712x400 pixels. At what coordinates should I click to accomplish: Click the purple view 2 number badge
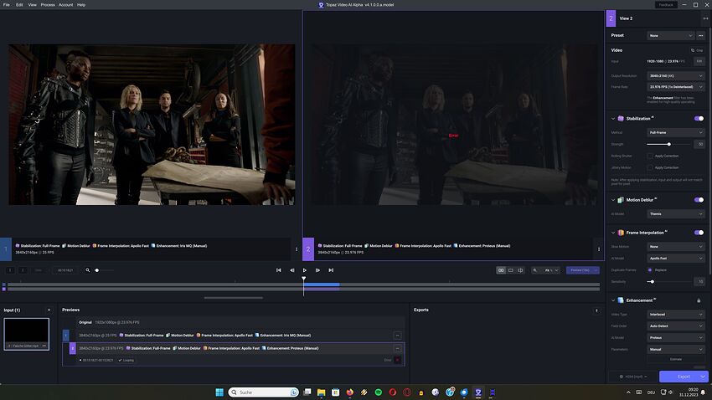click(308, 249)
